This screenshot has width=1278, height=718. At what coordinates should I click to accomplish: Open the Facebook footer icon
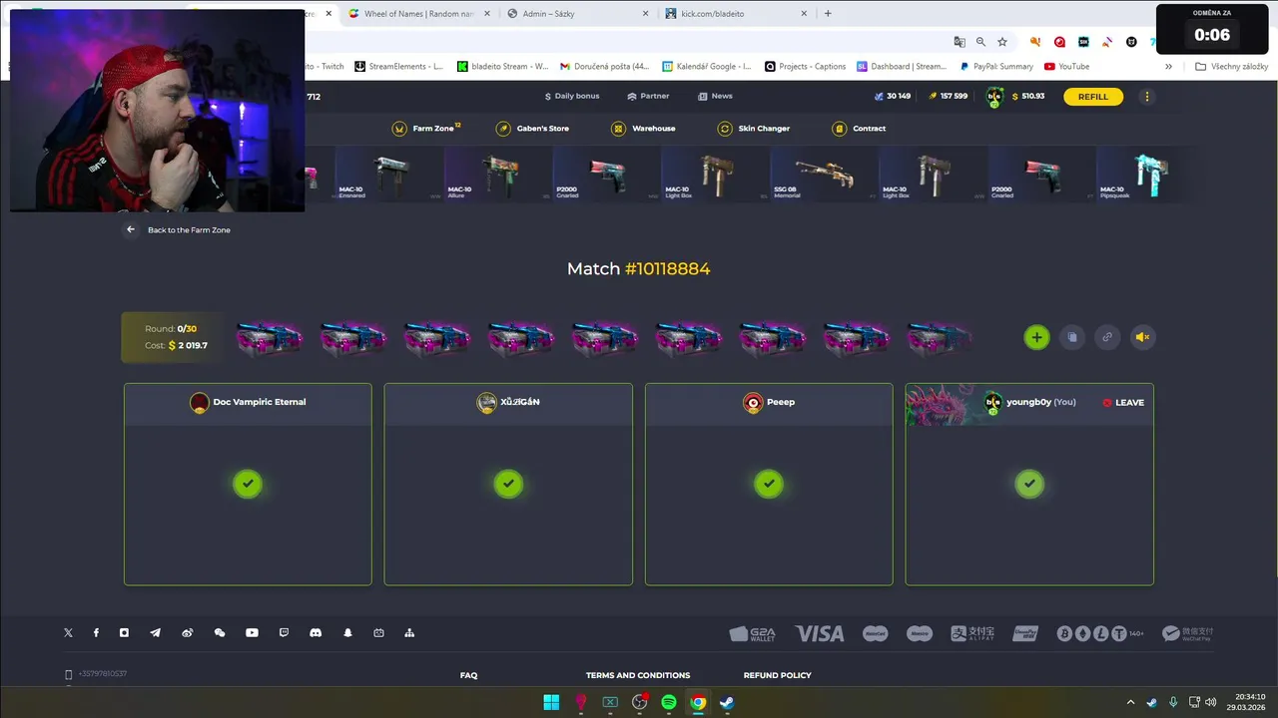(96, 633)
